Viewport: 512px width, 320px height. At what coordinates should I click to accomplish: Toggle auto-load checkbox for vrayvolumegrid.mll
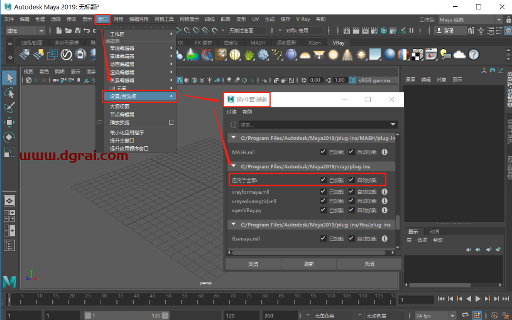(351, 201)
